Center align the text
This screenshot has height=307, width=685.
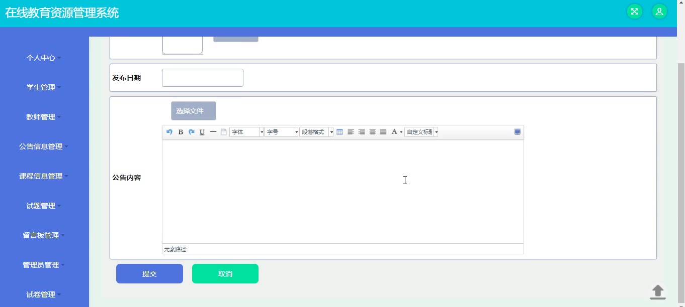(373, 132)
